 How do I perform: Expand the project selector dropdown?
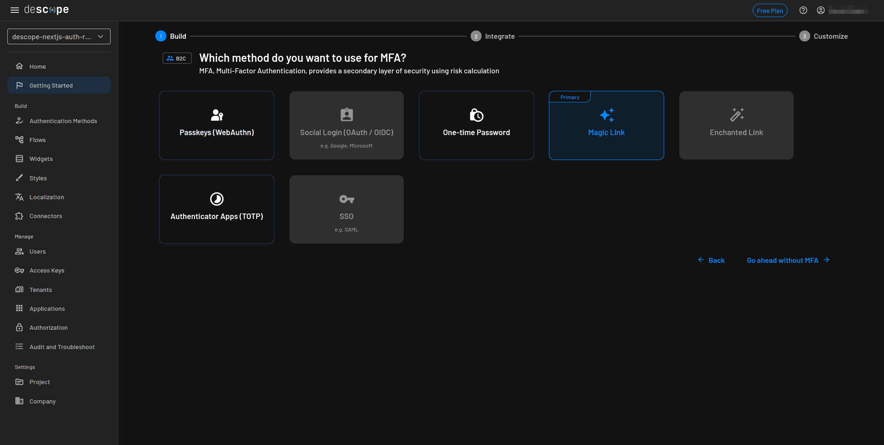59,36
